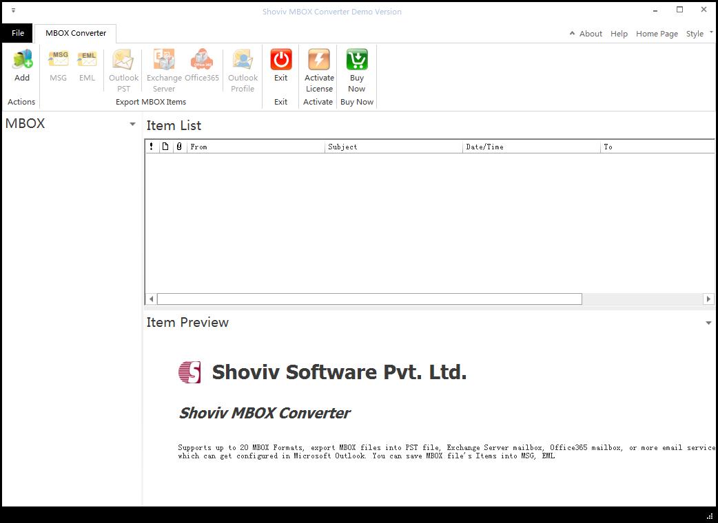
Task: Open the quick access toolbar dropdown
Action: pos(13,10)
